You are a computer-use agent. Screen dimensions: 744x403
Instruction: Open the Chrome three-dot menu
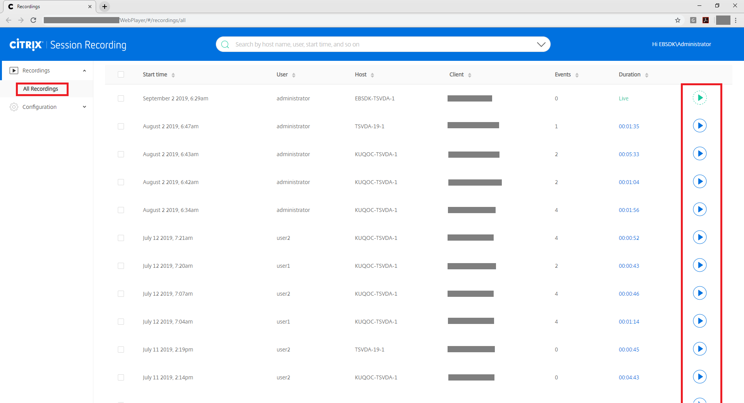coord(736,20)
